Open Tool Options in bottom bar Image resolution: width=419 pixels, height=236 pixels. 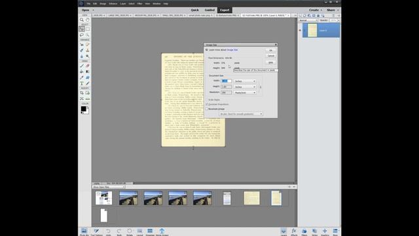coord(96,231)
